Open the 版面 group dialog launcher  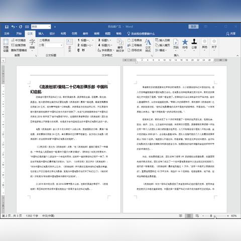tap(36, 56)
